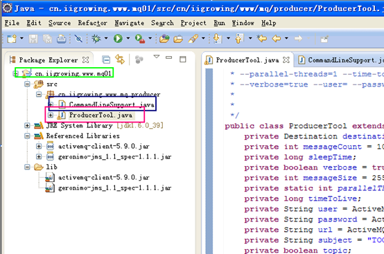Expand geronimo-jms_1.1_spec-1.1.1.jar under Referenced Libraries
The image size is (384, 254).
[x=39, y=156]
